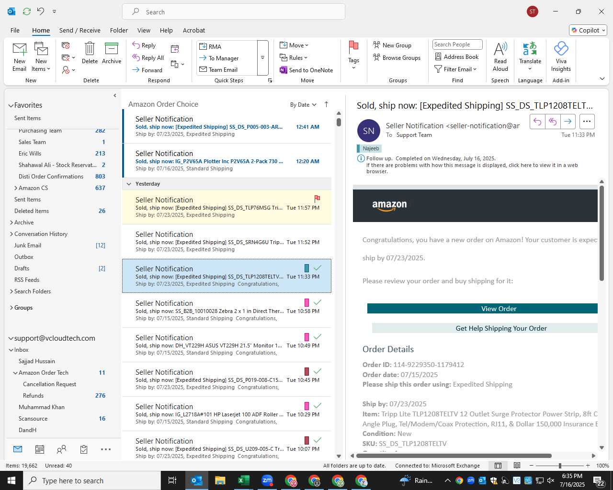Open more actions ellipsis in reading pane

tap(587, 122)
